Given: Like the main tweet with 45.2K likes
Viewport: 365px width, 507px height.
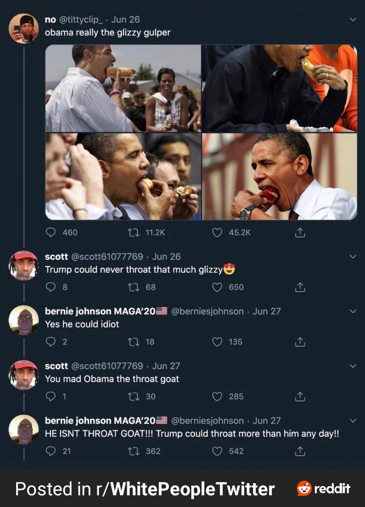Looking at the screenshot, I should coord(217,233).
